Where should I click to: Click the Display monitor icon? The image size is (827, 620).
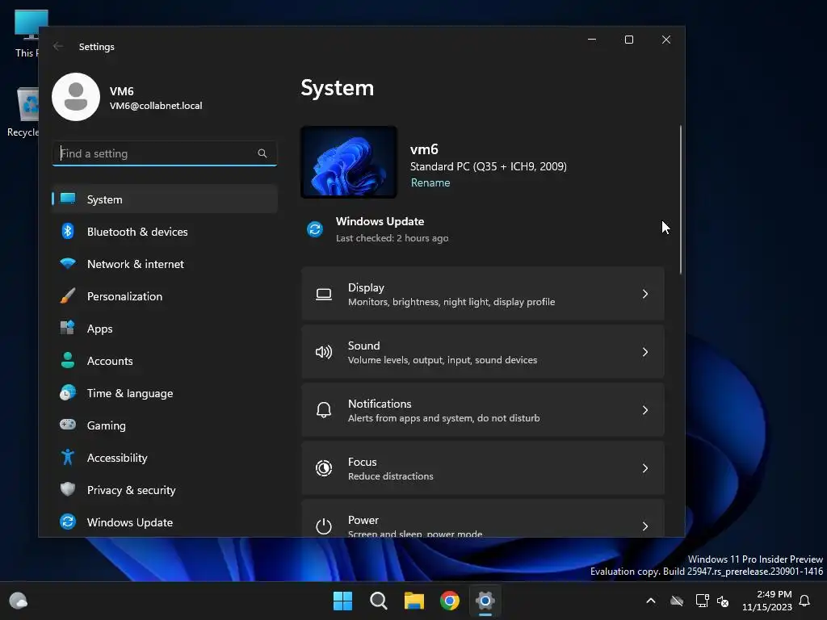(x=324, y=294)
